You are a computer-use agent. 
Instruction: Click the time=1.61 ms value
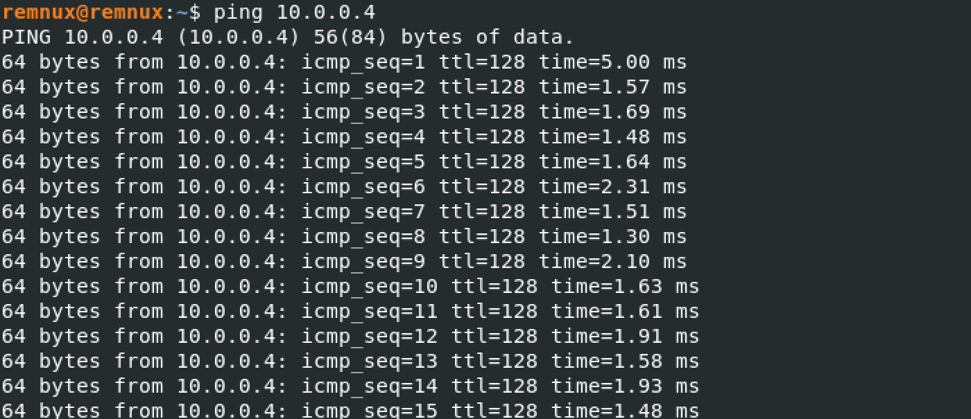pyautogui.click(x=625, y=312)
